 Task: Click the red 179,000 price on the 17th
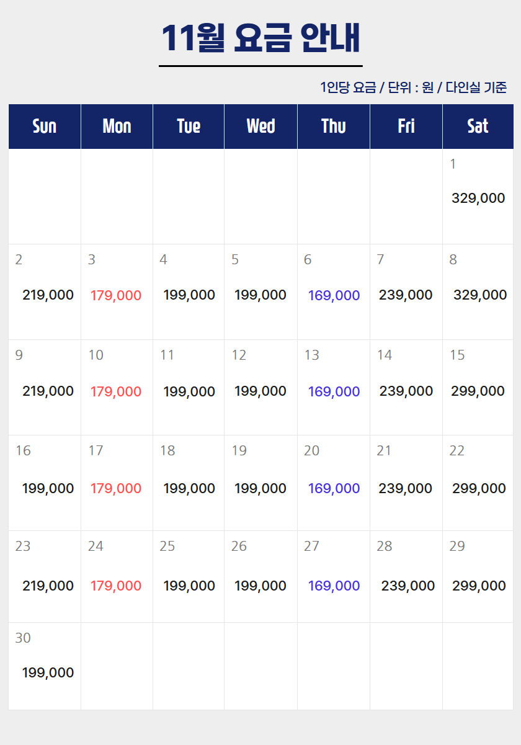click(x=116, y=489)
